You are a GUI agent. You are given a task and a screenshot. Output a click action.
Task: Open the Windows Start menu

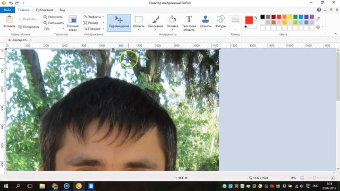pyautogui.click(x=6, y=186)
